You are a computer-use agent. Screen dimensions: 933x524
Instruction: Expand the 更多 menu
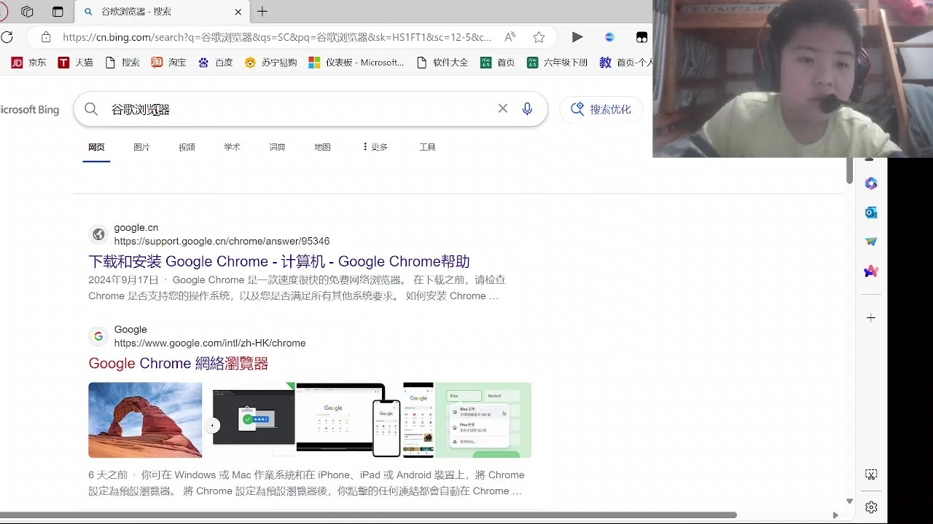[375, 147]
